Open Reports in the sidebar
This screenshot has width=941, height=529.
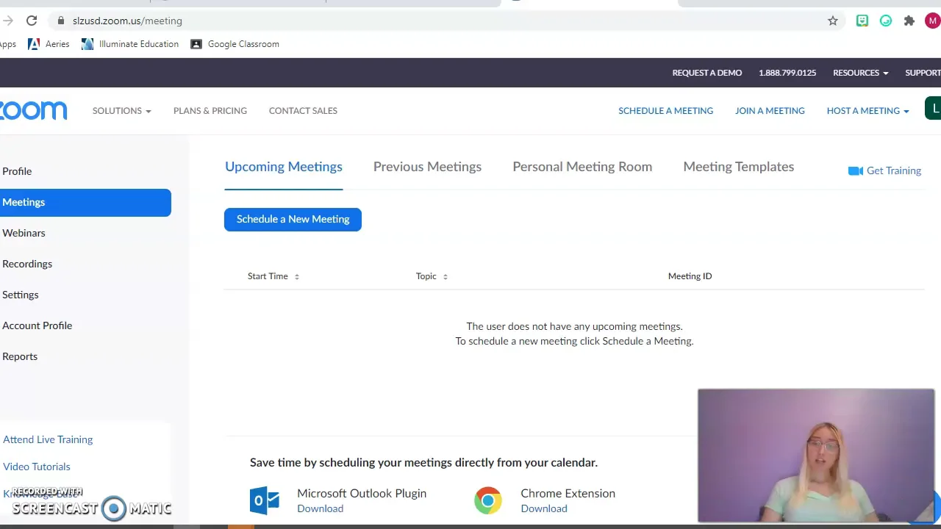[x=20, y=356]
